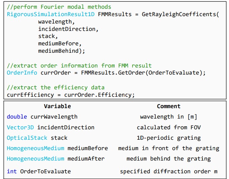
Task: Click 'specified diffraction order m' comment
Action: pyautogui.click(x=169, y=171)
